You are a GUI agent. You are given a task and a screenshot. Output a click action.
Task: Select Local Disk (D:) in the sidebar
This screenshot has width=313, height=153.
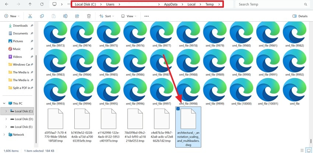pyautogui.click(x=22, y=119)
